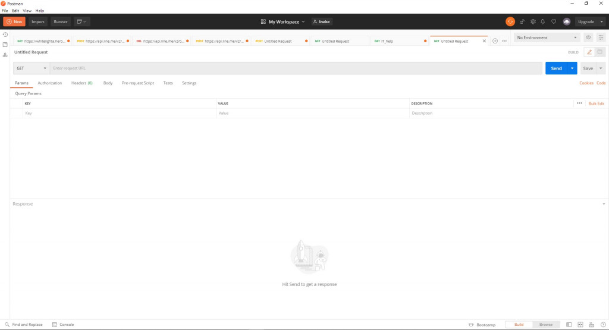
Task: Select the Headers (6) tab
Action: (81, 83)
